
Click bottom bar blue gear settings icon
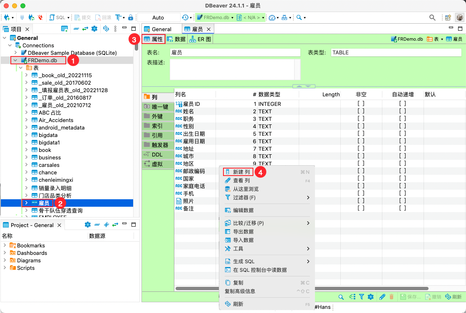coord(371,297)
